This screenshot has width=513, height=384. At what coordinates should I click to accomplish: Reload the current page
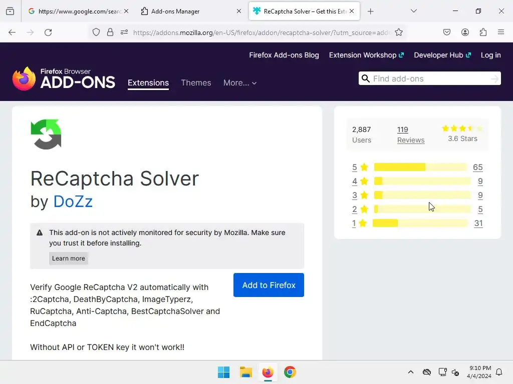48,32
